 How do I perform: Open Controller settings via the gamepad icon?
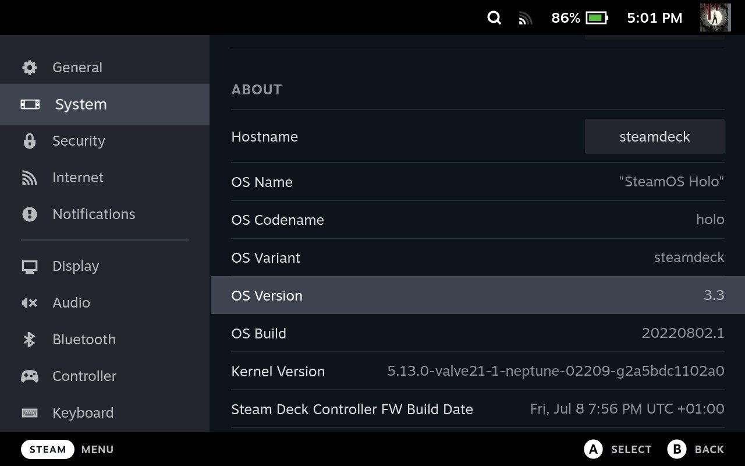(29, 376)
